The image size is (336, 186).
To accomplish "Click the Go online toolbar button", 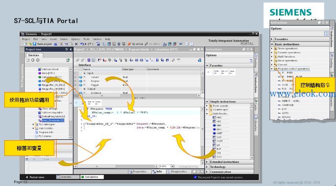I will pos(135,44).
